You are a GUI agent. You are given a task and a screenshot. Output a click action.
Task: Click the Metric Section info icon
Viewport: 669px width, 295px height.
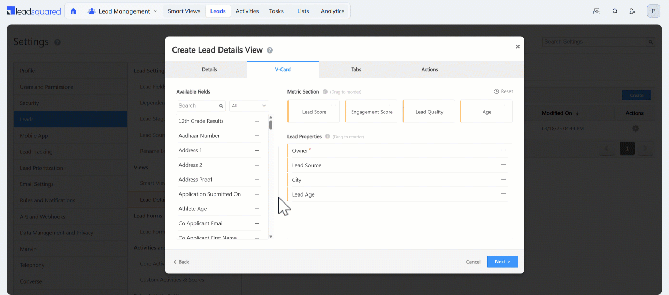[x=325, y=92]
